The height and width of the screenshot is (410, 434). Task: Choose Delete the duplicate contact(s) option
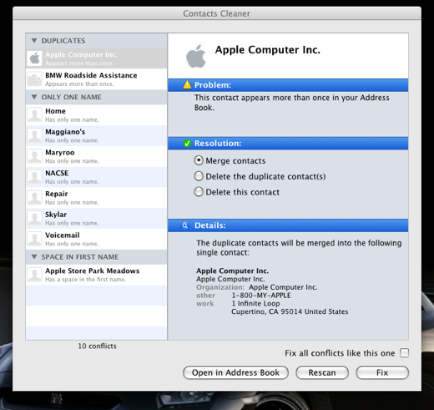tap(199, 176)
